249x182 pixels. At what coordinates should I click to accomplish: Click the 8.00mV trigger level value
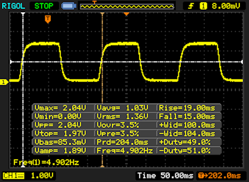click(226, 6)
